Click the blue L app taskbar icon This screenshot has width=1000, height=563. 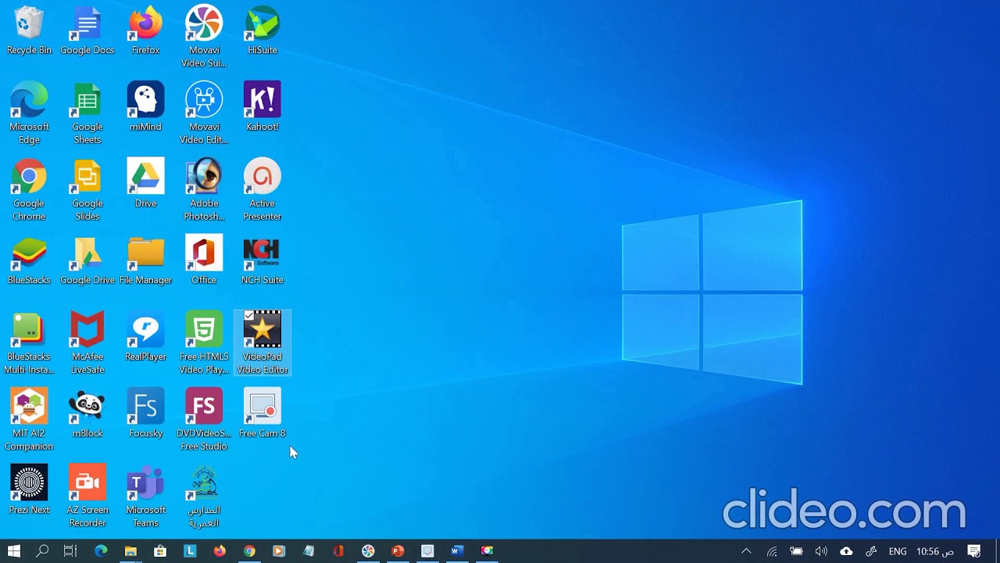[190, 551]
